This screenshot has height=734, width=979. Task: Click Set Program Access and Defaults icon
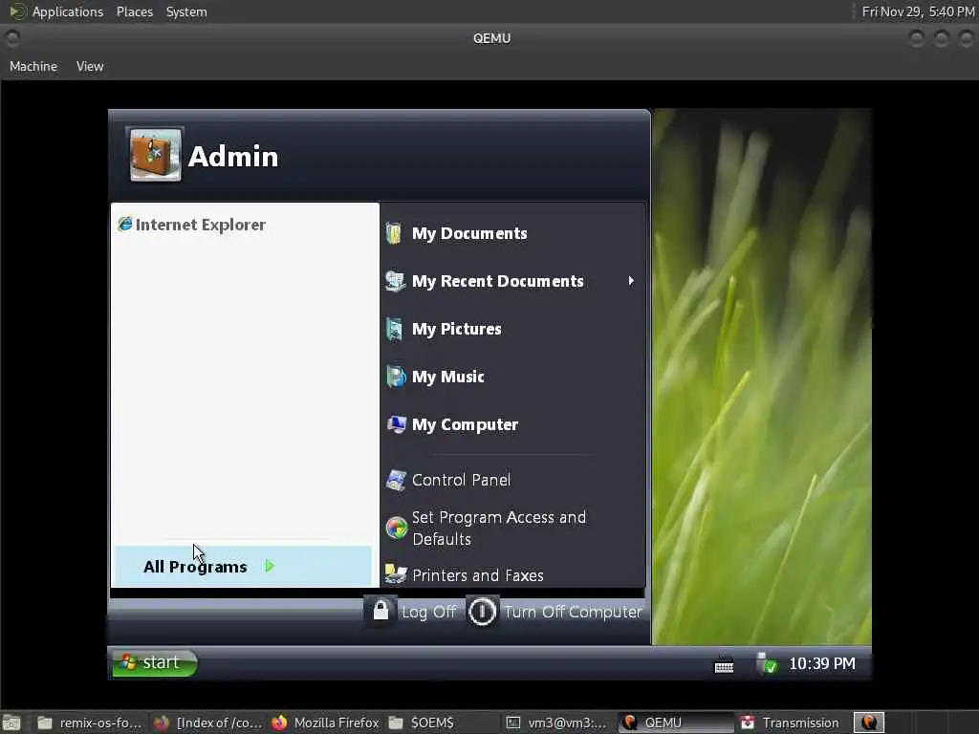396,528
